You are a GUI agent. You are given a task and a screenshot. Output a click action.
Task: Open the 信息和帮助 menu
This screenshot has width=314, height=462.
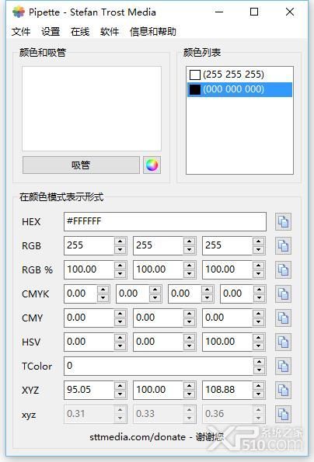[152, 31]
